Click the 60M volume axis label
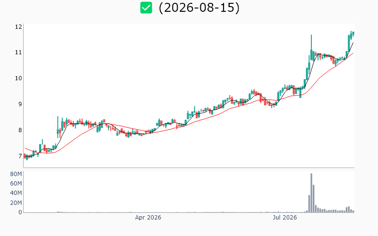Image resolution: width=378 pixels, height=236 pixels. click(16, 184)
